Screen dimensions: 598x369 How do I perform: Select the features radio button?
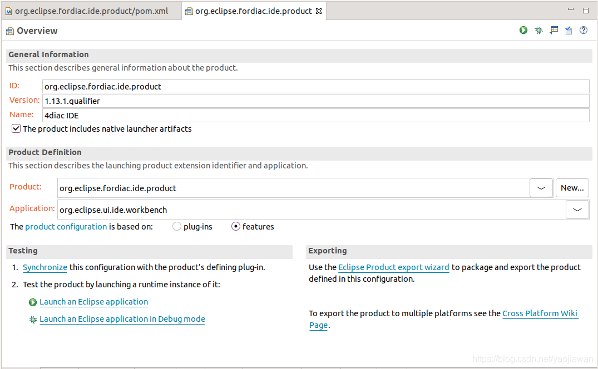[236, 227]
